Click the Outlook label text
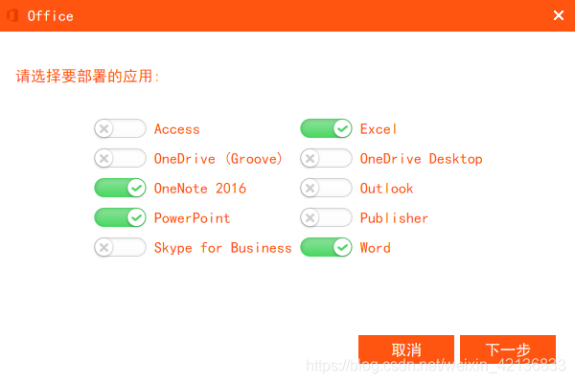 pyautogui.click(x=386, y=189)
